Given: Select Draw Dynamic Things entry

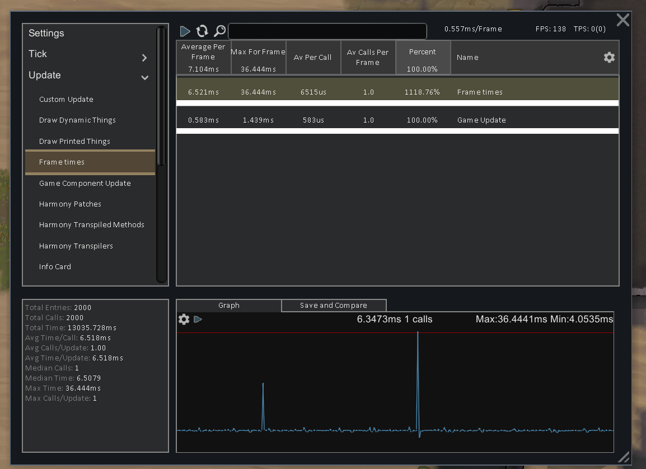Looking at the screenshot, I should click(77, 120).
